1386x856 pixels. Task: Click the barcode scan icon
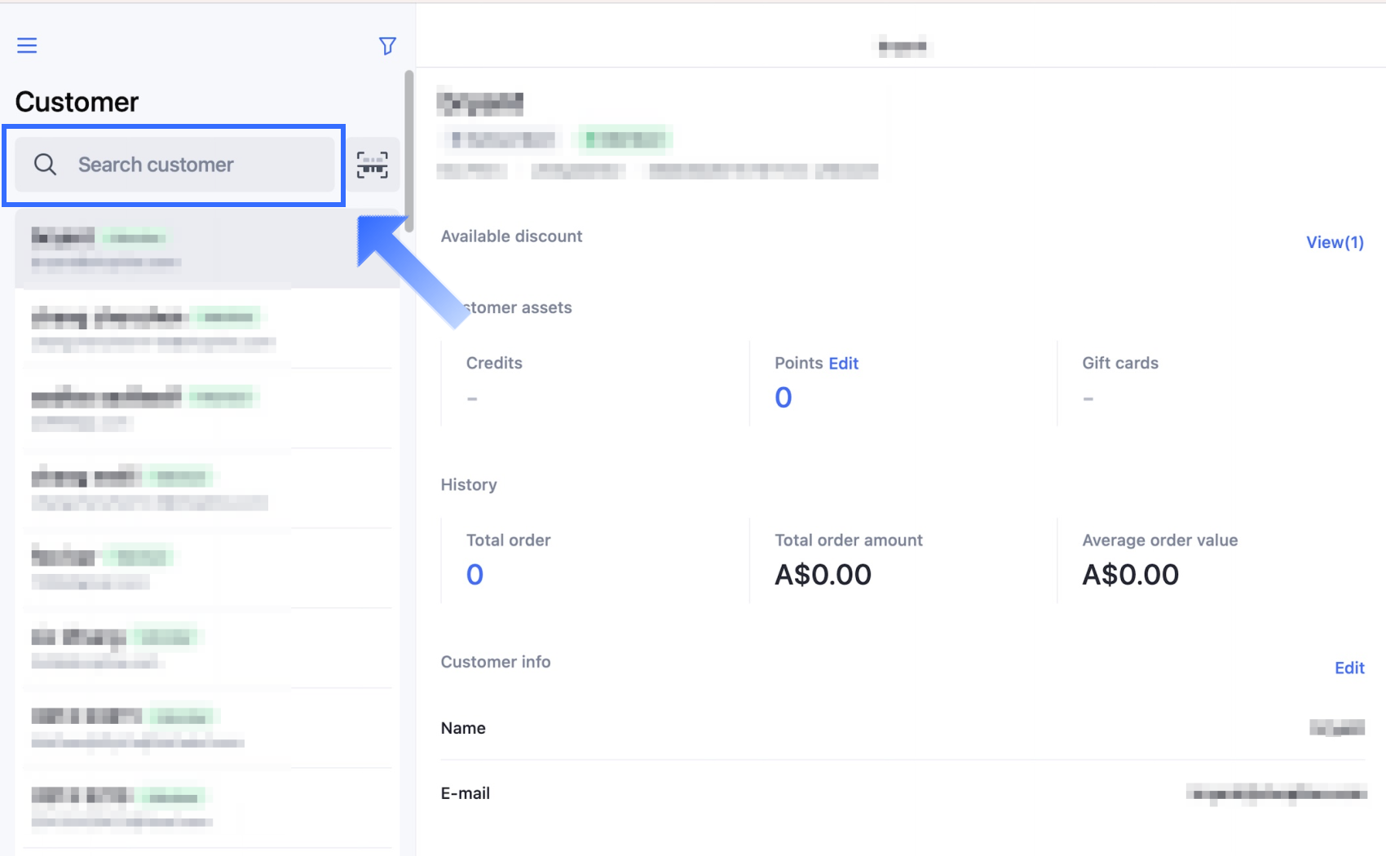(x=373, y=165)
